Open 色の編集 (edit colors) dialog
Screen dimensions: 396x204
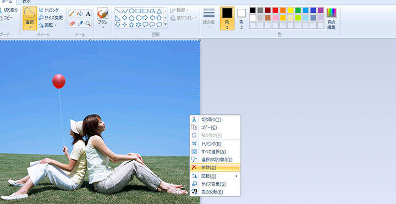(331, 19)
